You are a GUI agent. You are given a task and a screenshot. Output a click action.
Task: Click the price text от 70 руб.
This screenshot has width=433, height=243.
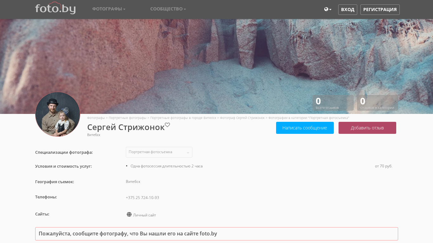pos(384,166)
